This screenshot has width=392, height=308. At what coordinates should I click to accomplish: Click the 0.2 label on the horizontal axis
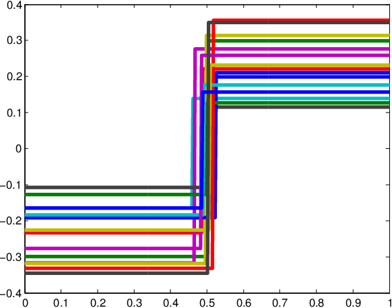point(98,303)
